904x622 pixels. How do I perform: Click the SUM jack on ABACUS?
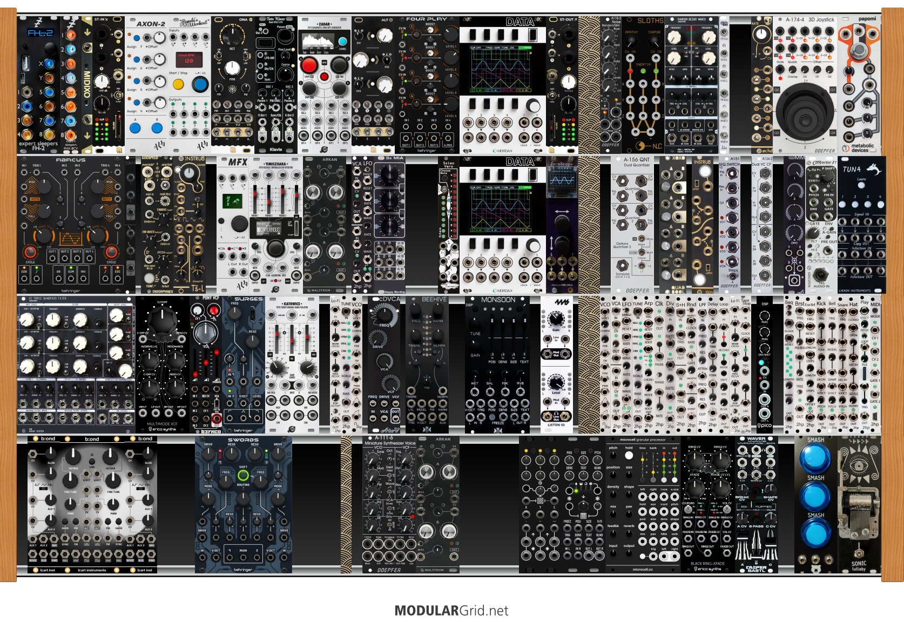[71, 278]
